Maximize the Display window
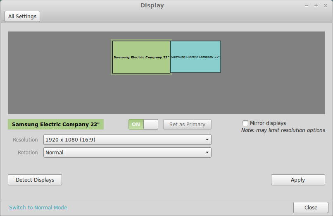 pos(316,6)
